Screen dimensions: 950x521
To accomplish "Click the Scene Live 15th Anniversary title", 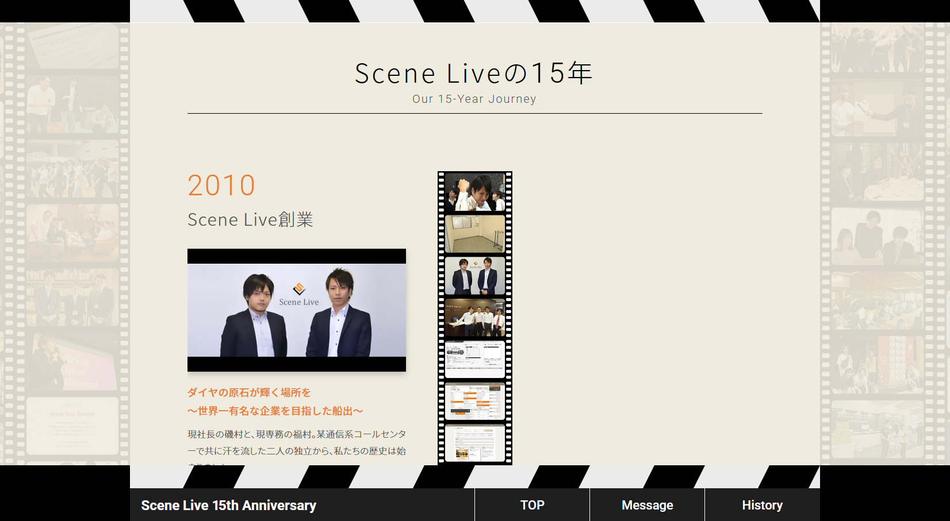I will [x=228, y=505].
